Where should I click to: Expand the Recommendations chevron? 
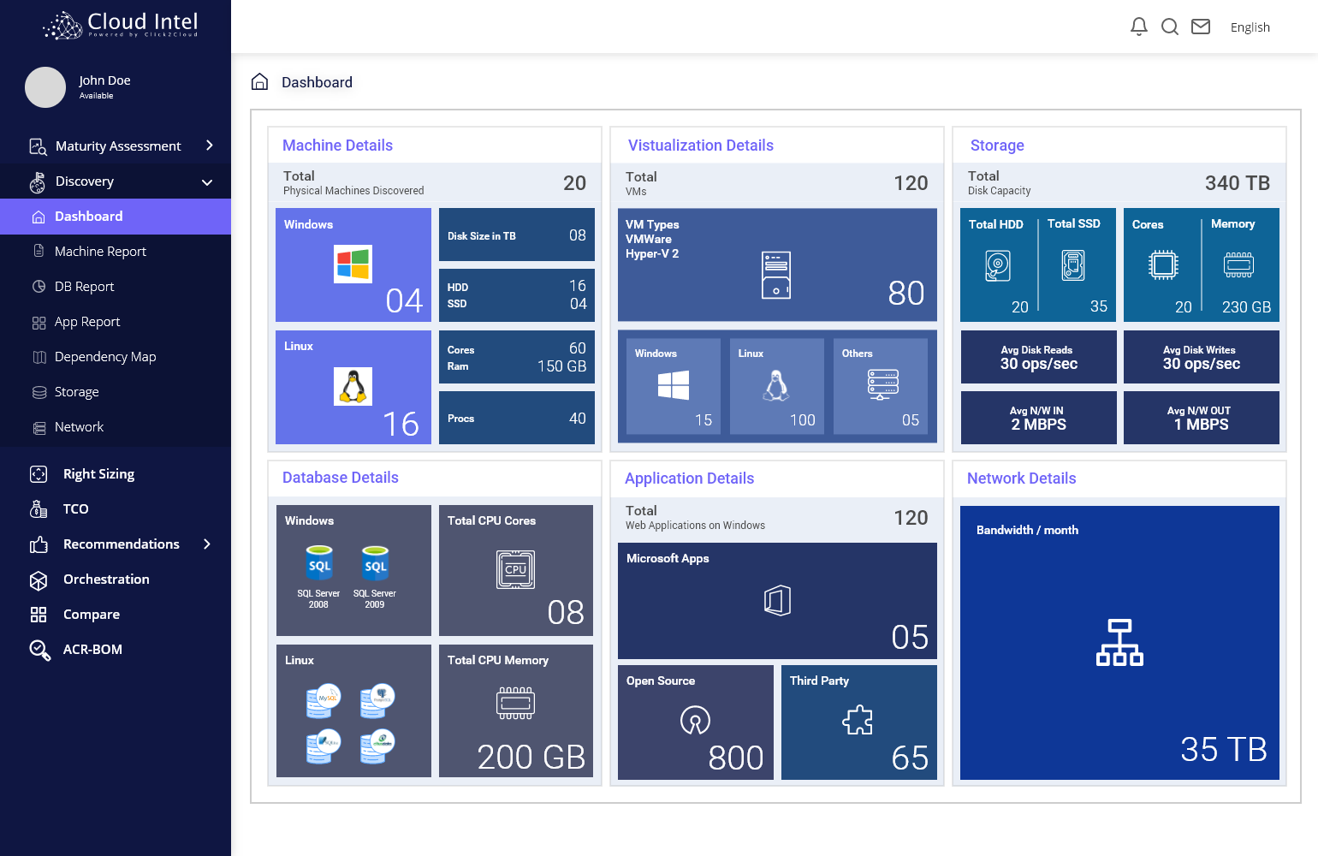207,544
